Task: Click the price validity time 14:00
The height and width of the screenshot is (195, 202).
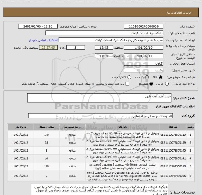Action: pos(104,56)
